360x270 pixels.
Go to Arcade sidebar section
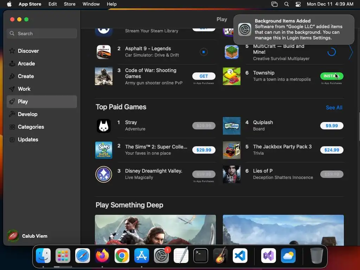(x=42, y=64)
